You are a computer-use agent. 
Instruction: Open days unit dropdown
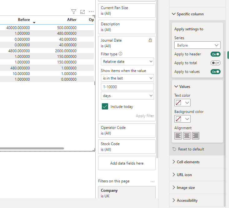click(x=127, y=96)
